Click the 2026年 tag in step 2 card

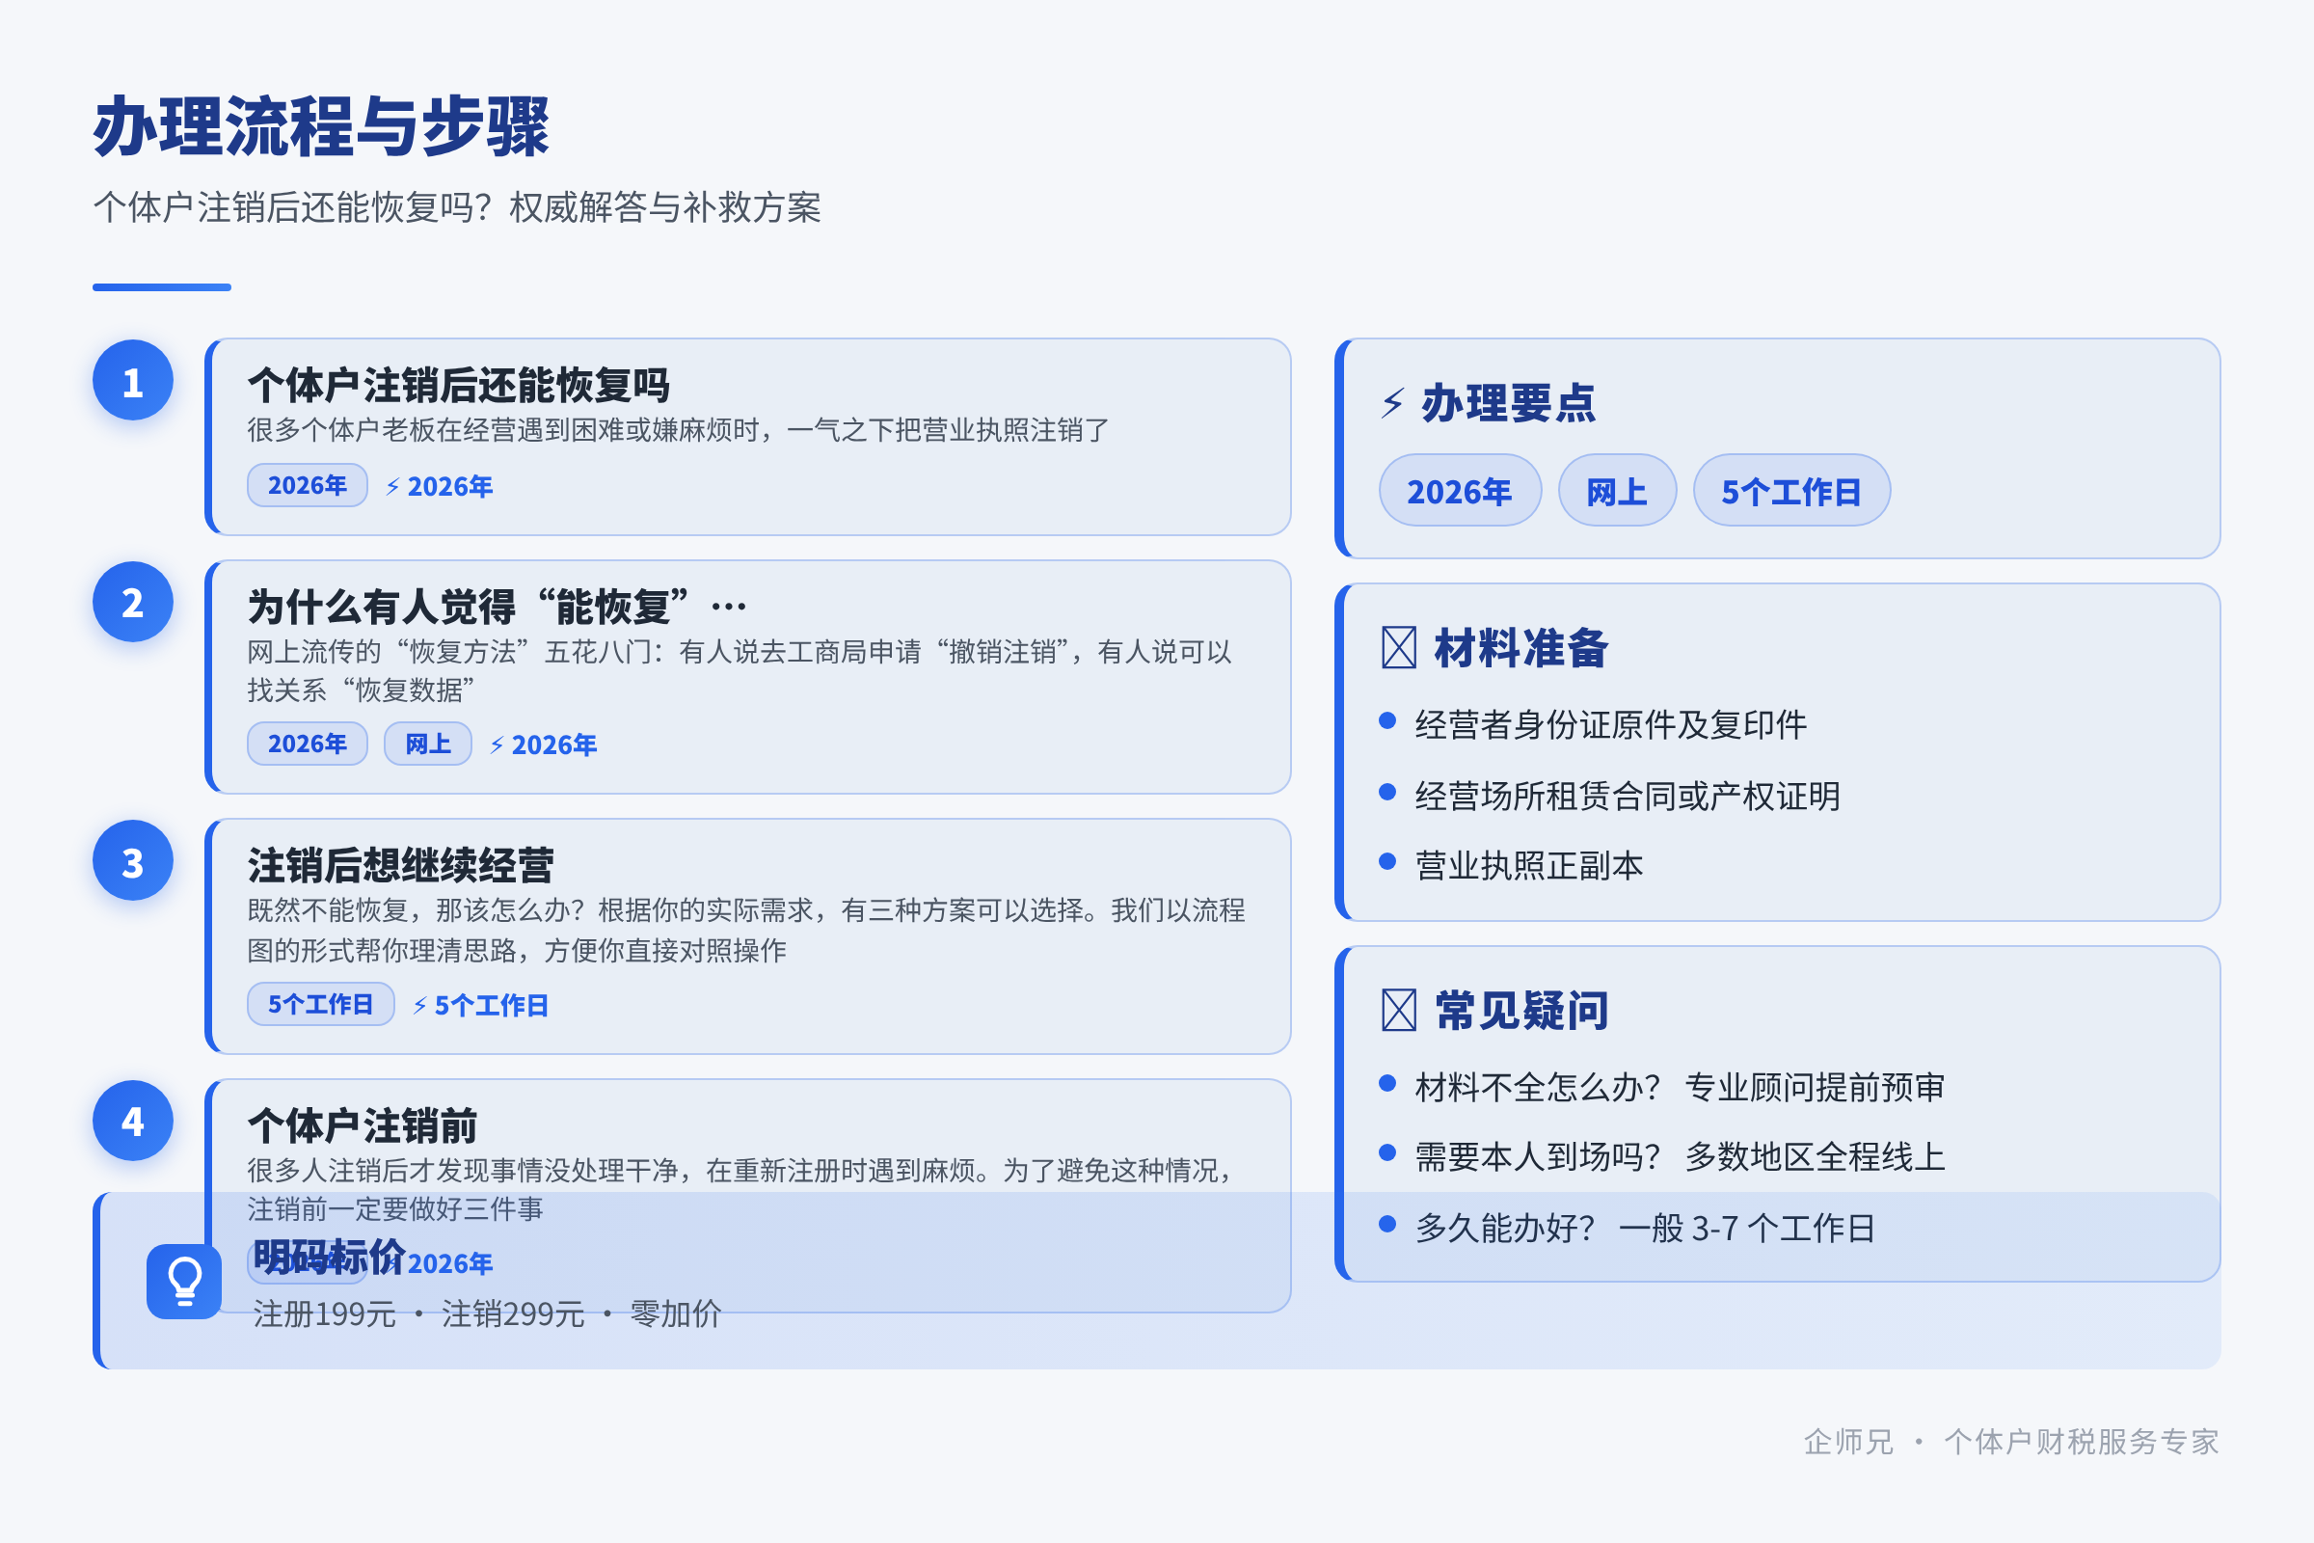click(x=307, y=743)
